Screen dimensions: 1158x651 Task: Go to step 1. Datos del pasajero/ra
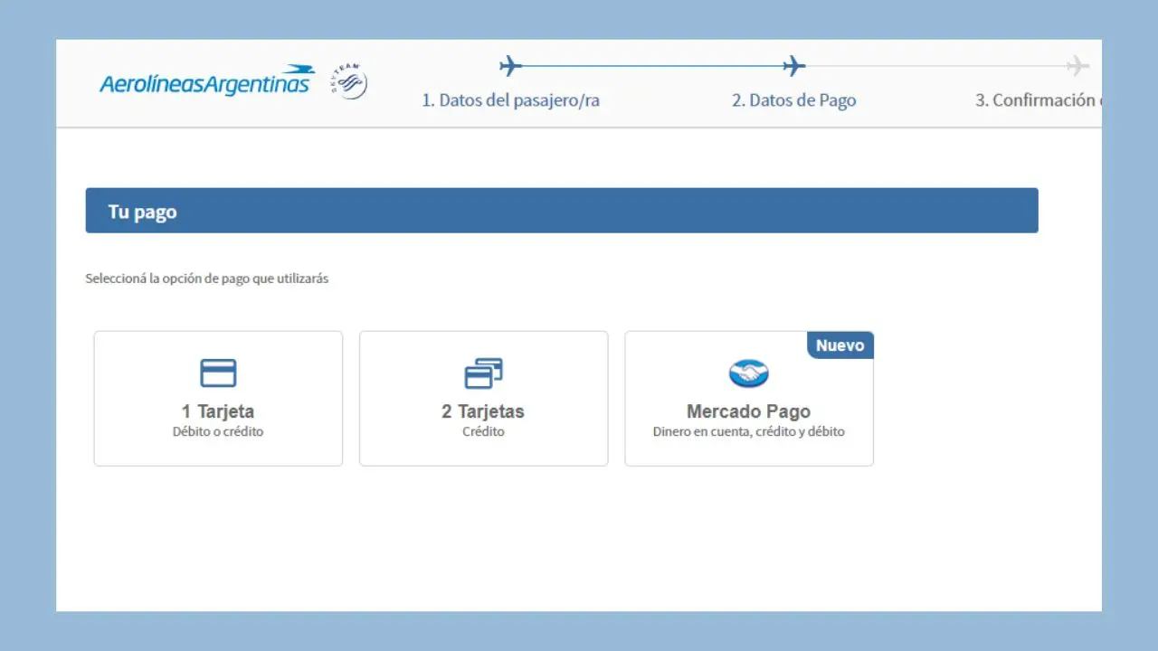(511, 100)
